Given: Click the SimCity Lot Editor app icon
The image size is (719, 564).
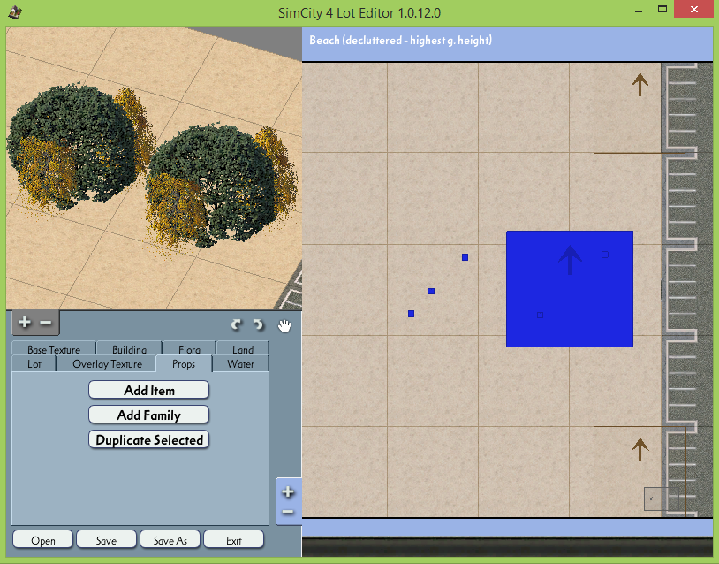Looking at the screenshot, I should point(15,12).
